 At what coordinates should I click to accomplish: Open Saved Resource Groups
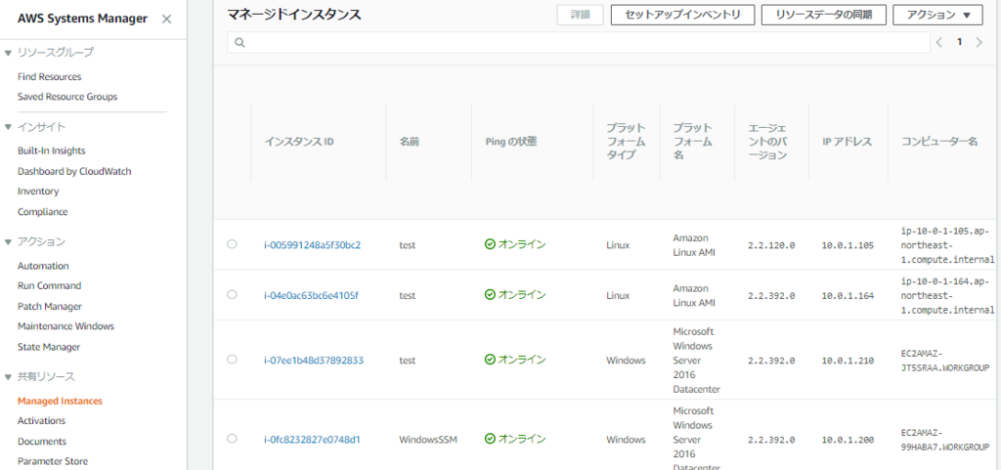tap(67, 97)
